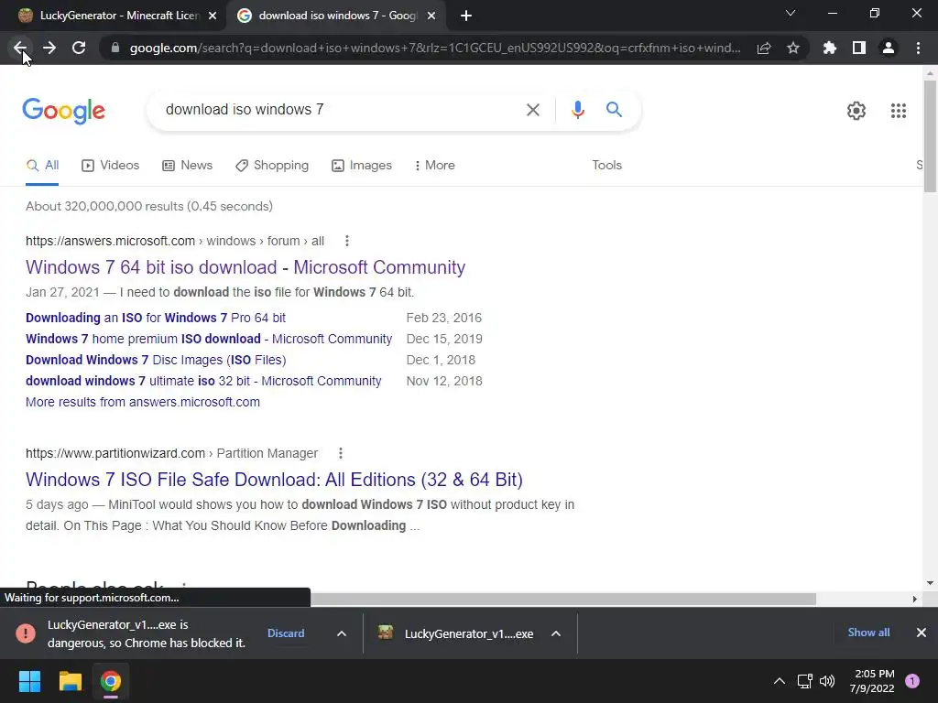Open Windows 7 ISO File Safe Download result
This screenshot has height=703, width=938.
point(274,480)
